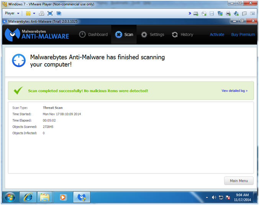Select the Scan tab
Viewport: 259px width, 205px height.
(x=124, y=34)
